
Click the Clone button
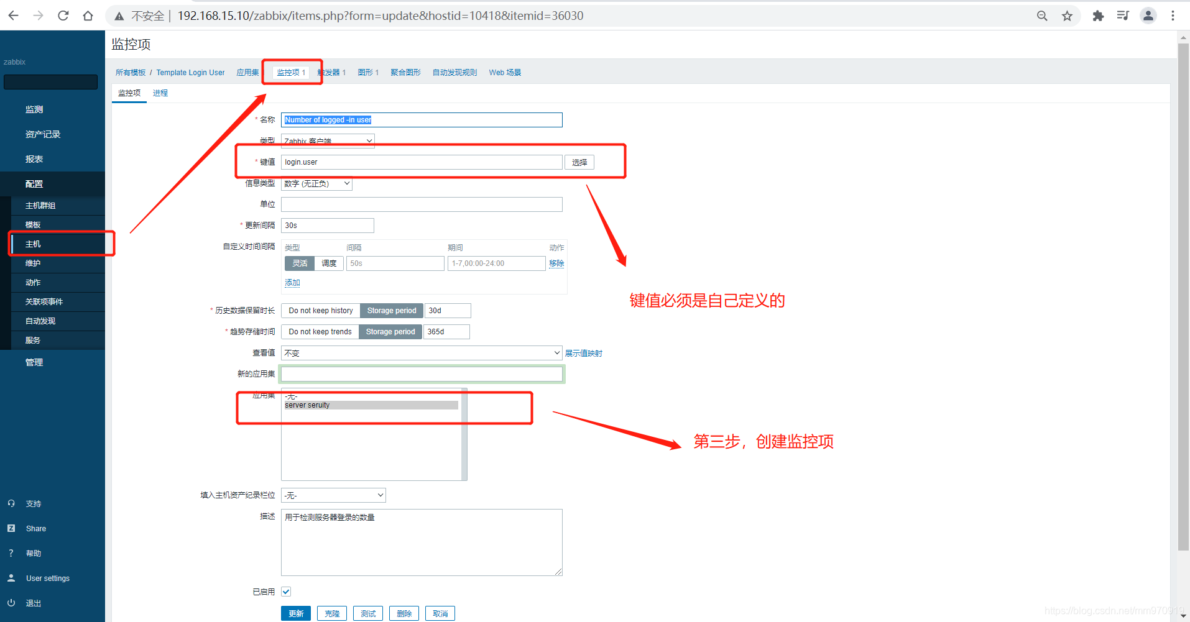332,613
